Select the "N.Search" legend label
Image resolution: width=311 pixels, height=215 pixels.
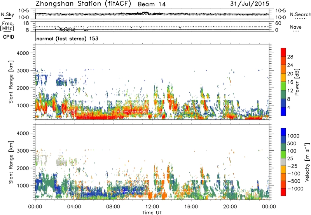[301, 14]
